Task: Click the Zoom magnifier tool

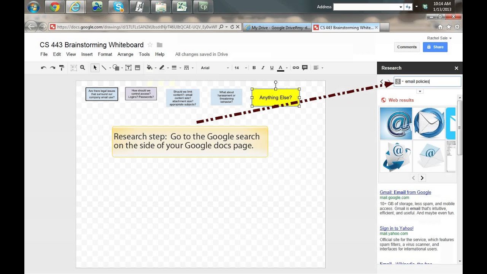Action: (83, 68)
